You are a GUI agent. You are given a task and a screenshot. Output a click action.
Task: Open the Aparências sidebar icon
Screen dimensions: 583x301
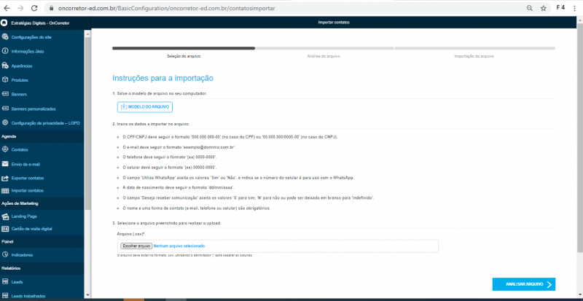click(x=5, y=66)
